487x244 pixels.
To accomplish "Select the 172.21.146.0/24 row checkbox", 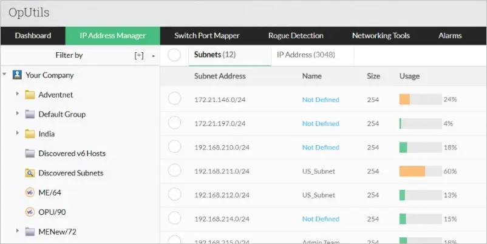I will pos(174,98).
